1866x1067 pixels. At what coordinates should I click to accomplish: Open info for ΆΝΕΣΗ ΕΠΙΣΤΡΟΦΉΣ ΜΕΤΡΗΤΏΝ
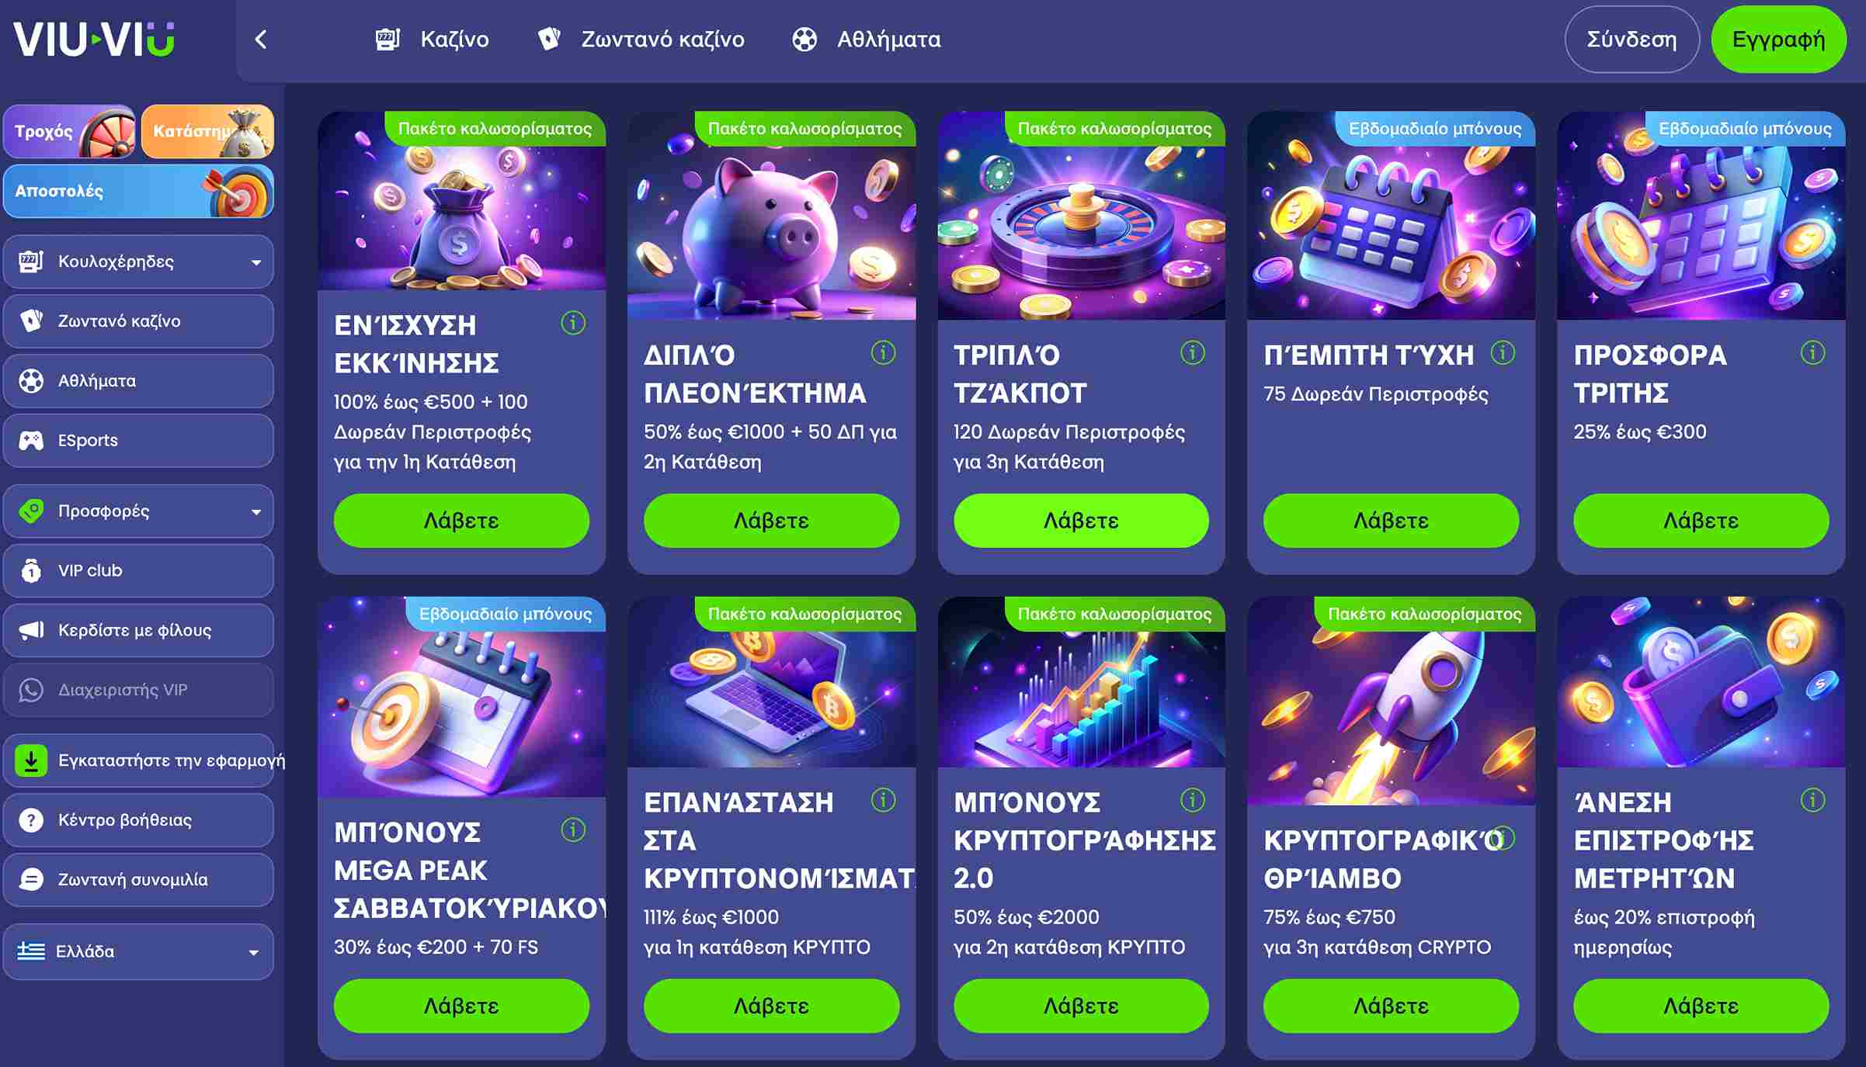click(1812, 800)
